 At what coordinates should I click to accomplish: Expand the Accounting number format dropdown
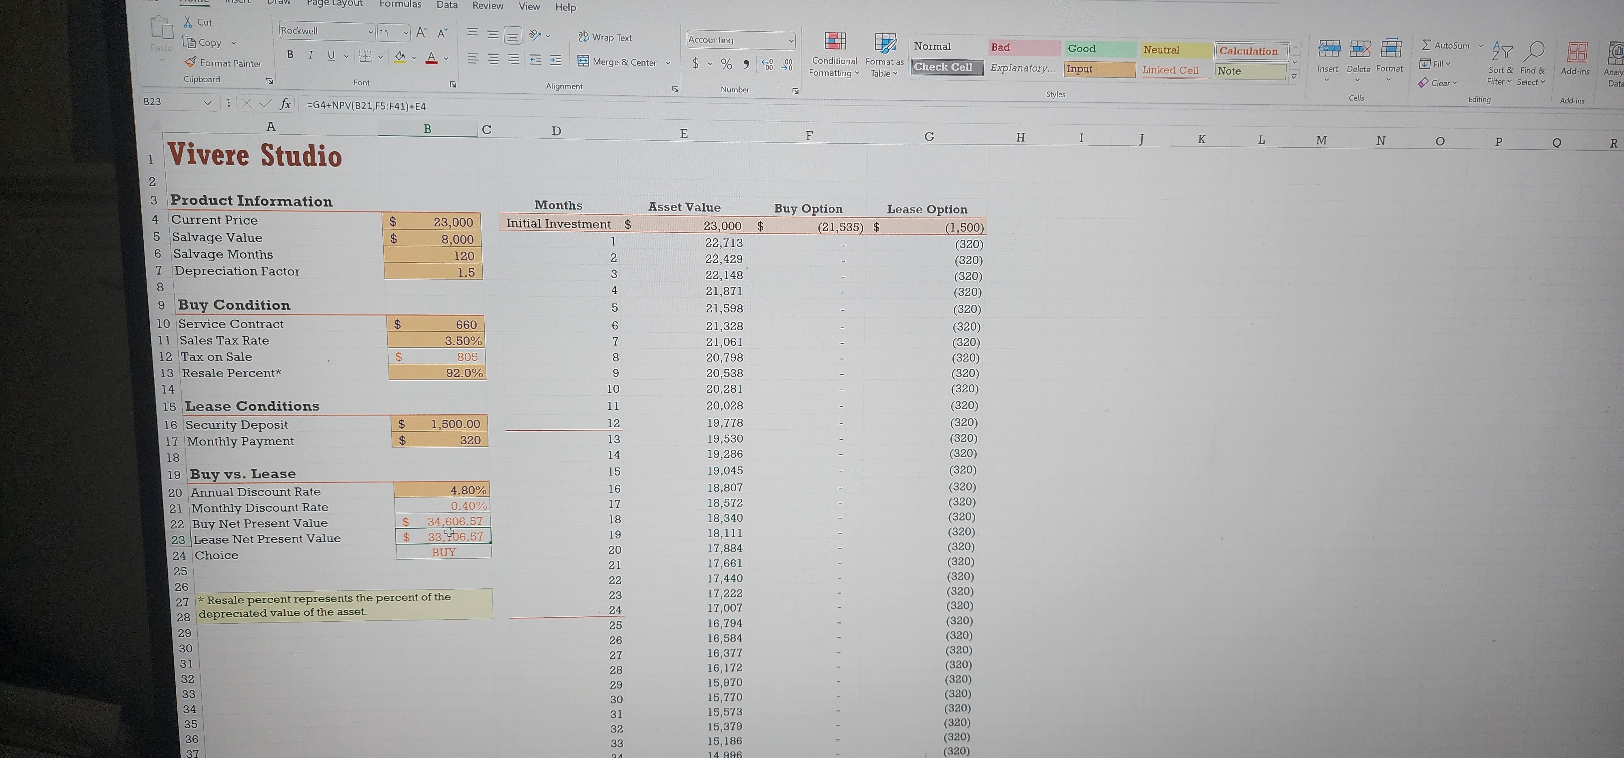[790, 41]
